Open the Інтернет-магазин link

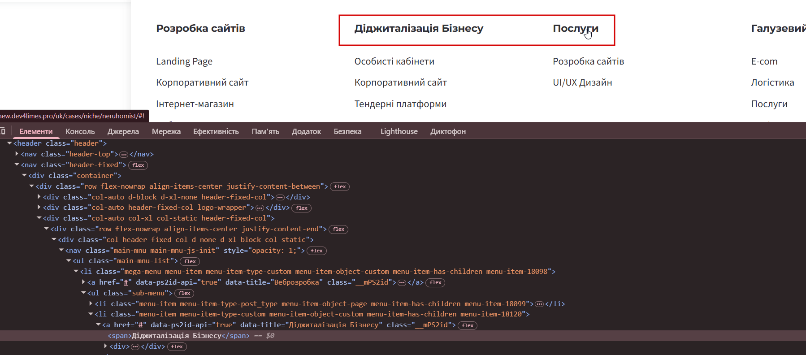click(195, 104)
